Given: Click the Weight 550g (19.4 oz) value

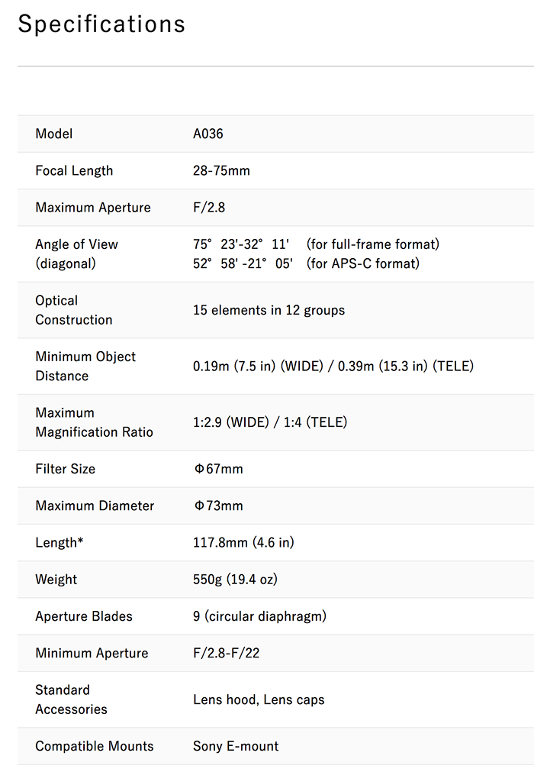Looking at the screenshot, I should coord(235,580).
